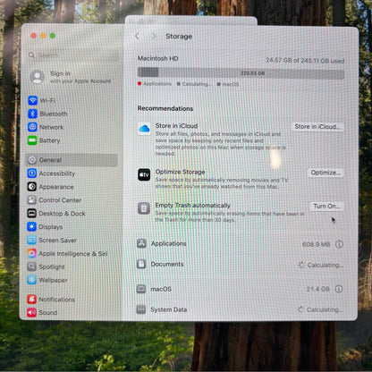Image resolution: width=372 pixels, height=372 pixels.
Task: Open the Documents storage row
Action: 241,265
